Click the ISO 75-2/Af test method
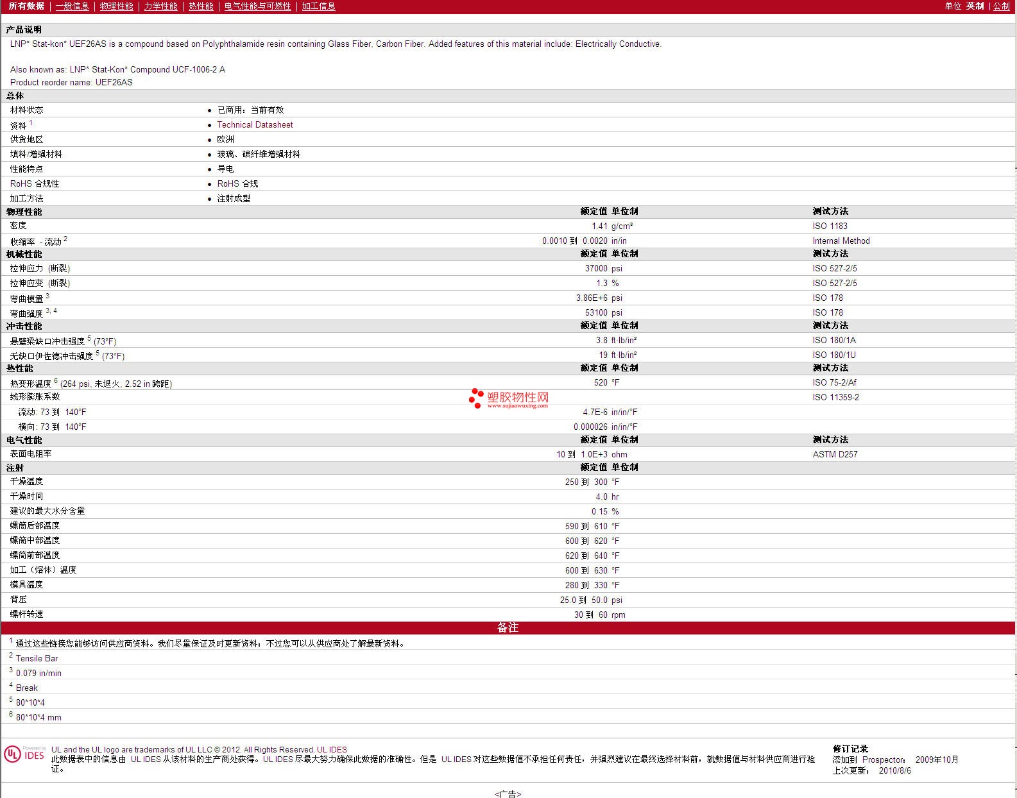The image size is (1017, 798). 834,382
